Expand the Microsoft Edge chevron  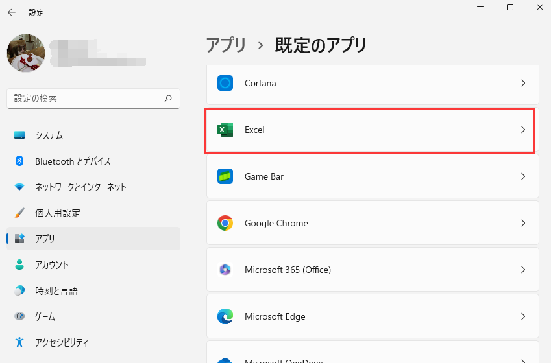[x=523, y=316]
